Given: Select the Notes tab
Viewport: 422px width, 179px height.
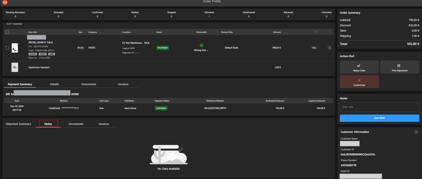Looking at the screenshot, I should [x=48, y=124].
